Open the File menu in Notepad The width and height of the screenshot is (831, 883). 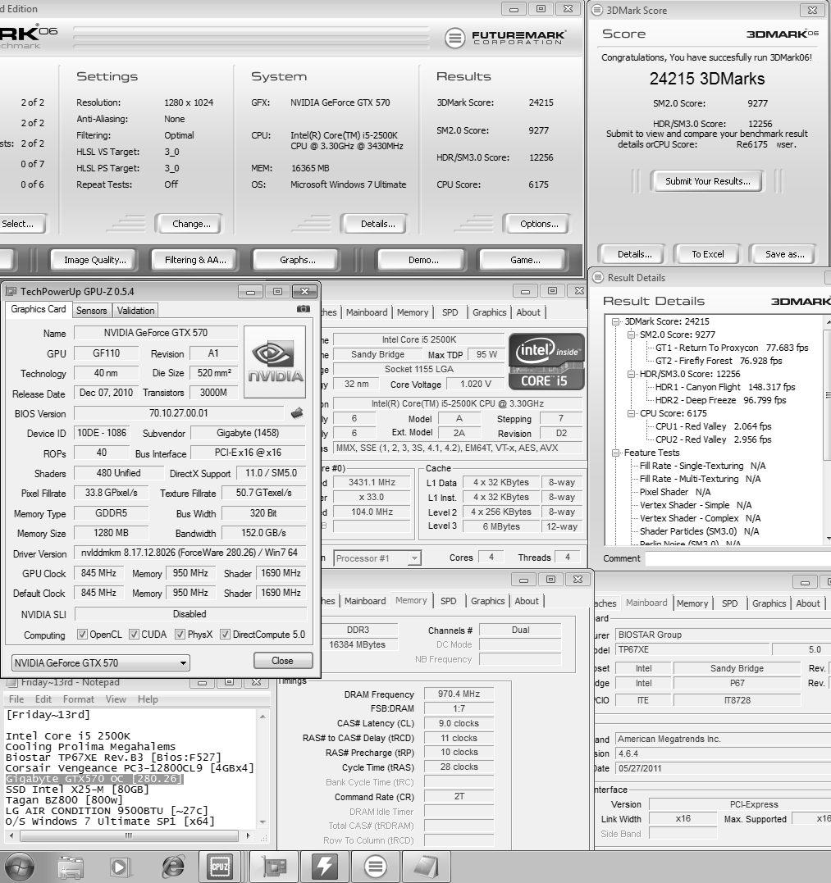(x=16, y=699)
